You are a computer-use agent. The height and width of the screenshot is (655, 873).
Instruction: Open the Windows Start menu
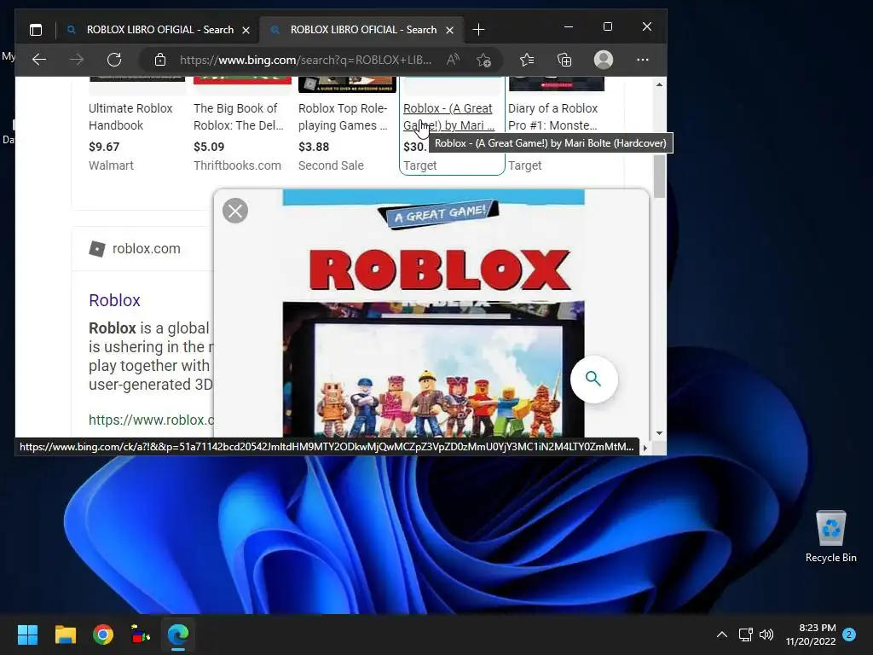tap(27, 635)
